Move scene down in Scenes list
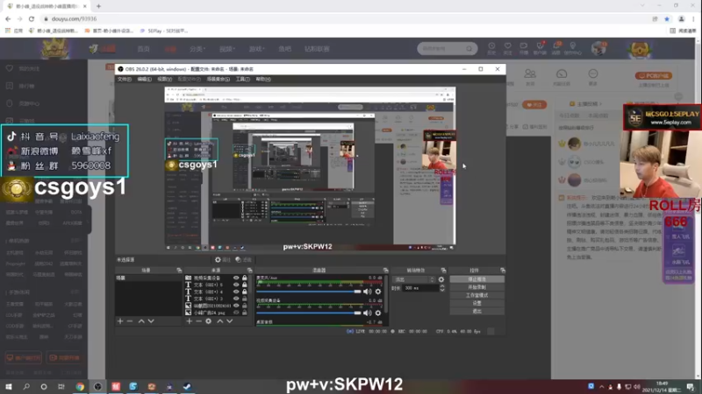Screen dimensions: 702x394 [x=151, y=321]
